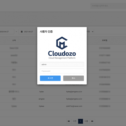Select page 1 in pagination

(80, 121)
